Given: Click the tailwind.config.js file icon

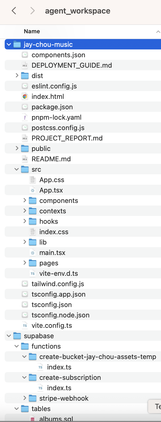Looking at the screenshot, I should [x=25, y=284].
